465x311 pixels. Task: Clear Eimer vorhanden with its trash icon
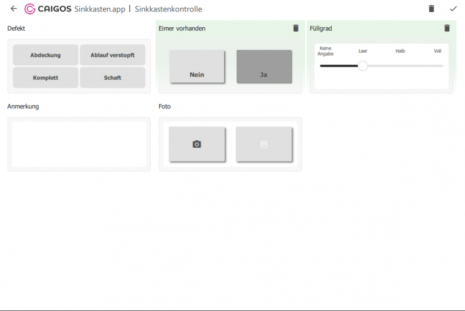click(295, 28)
